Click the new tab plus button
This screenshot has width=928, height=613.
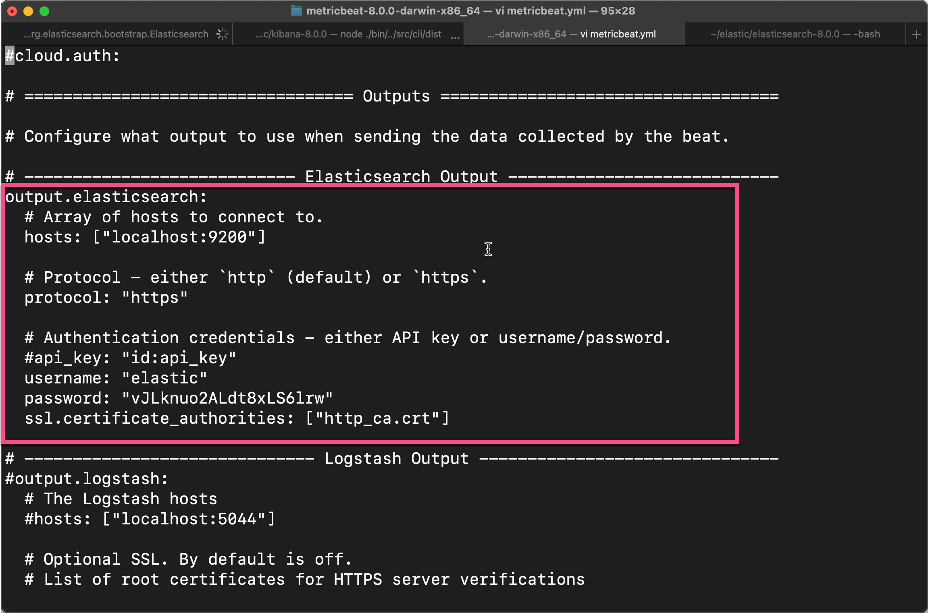point(916,35)
